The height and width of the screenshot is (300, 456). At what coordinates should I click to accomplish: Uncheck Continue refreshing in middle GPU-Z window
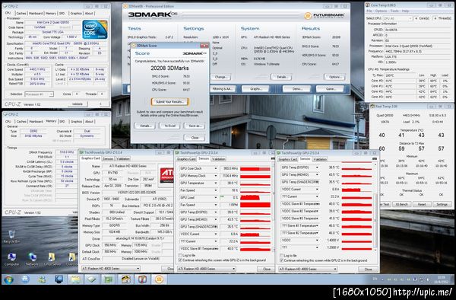point(180,260)
